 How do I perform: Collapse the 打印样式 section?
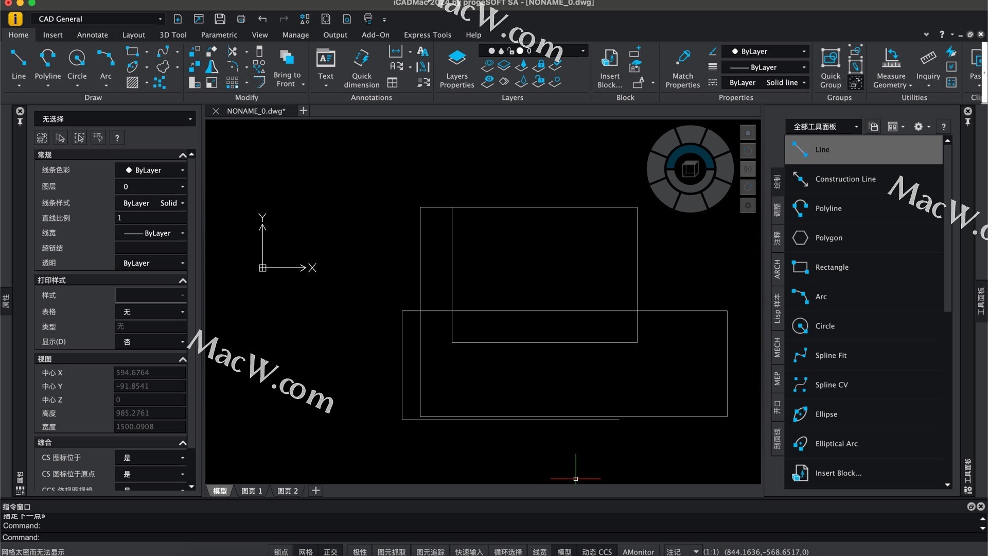coord(182,281)
